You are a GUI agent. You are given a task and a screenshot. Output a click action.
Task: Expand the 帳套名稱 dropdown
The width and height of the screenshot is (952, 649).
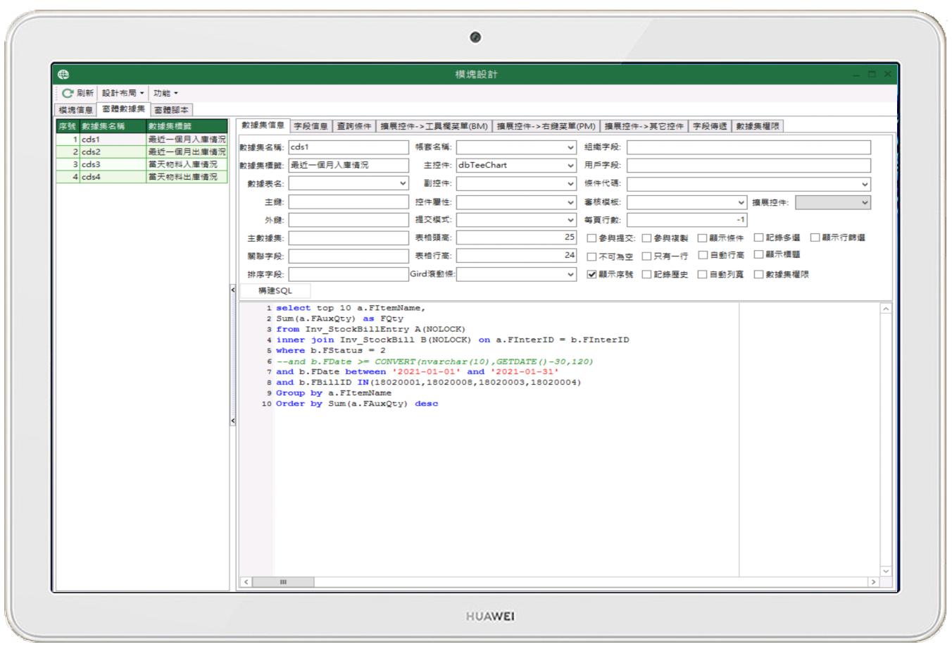tap(570, 147)
